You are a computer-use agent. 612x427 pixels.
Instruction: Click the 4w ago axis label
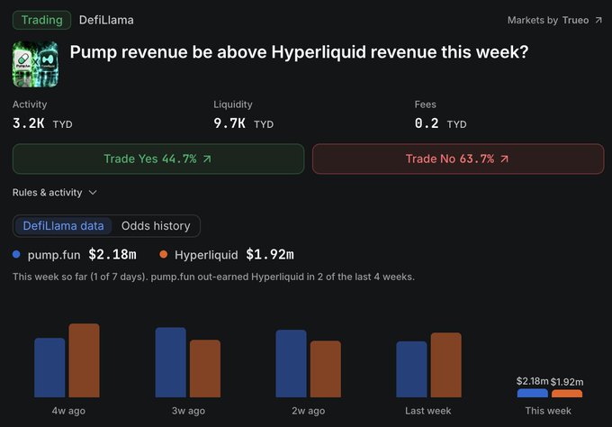click(x=68, y=411)
